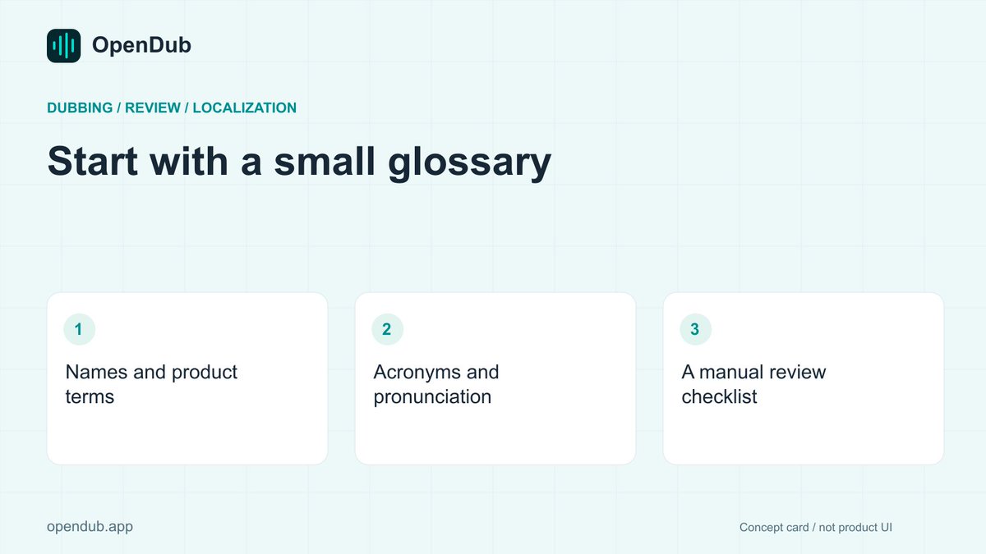986x554 pixels.
Task: Select the DUBBING breadcrumb label
Action: pyautogui.click(x=80, y=108)
